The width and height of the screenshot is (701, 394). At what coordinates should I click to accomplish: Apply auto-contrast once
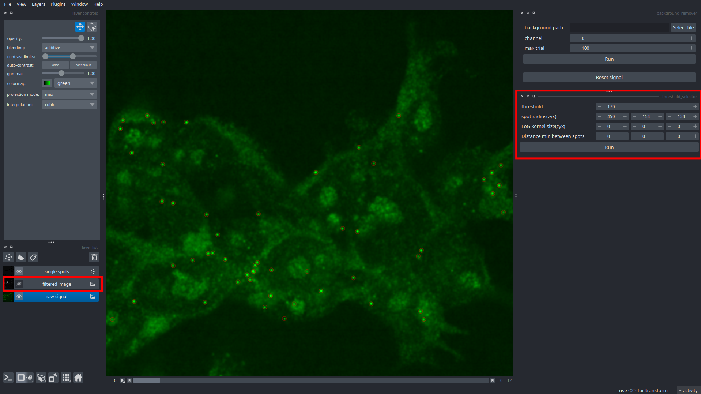pos(56,65)
